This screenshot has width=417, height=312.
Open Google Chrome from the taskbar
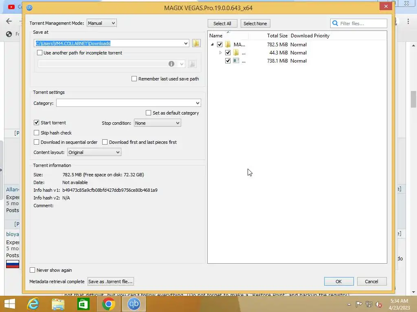tap(108, 303)
